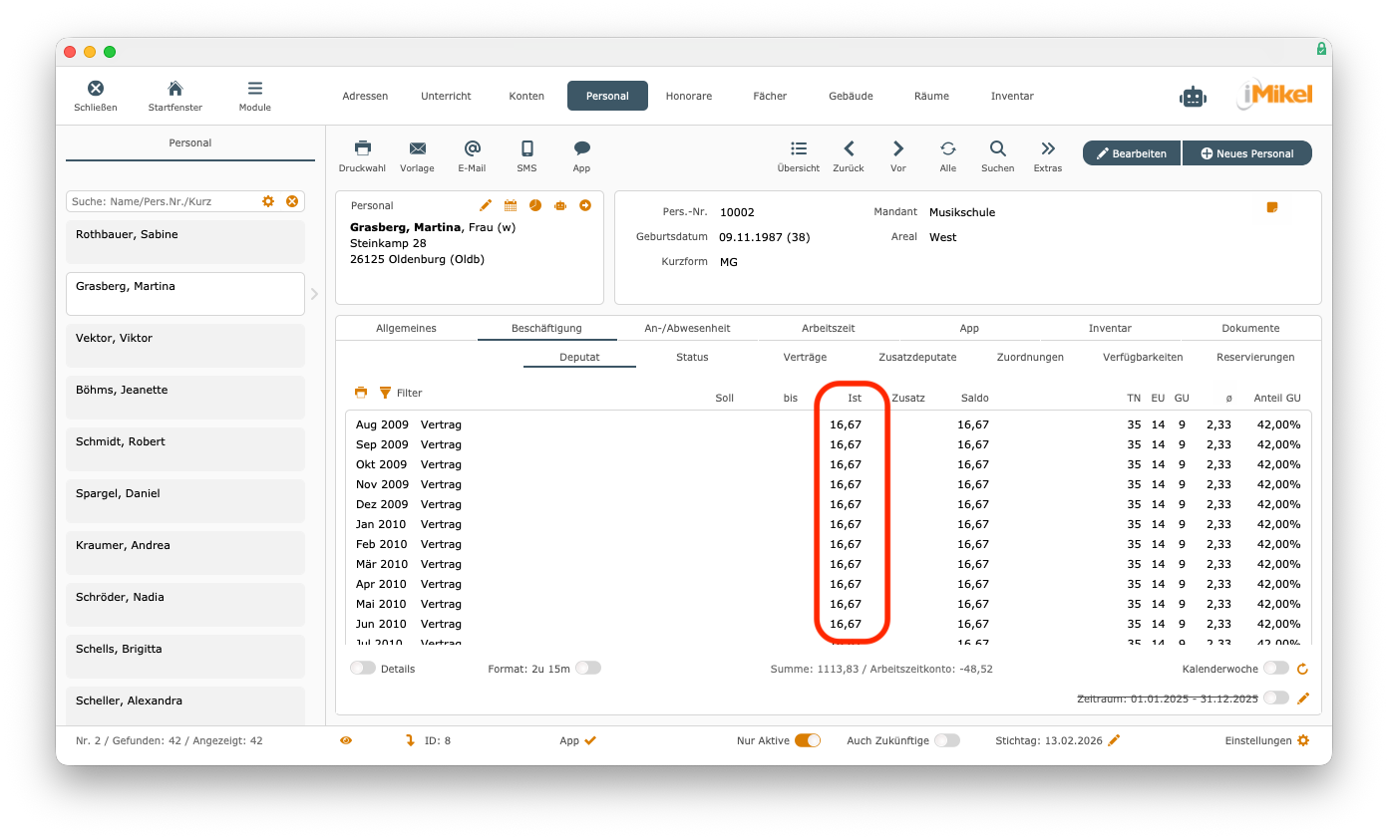Expand the Extras double-chevron menu
The width and height of the screenshot is (1388, 839).
[1047, 148]
